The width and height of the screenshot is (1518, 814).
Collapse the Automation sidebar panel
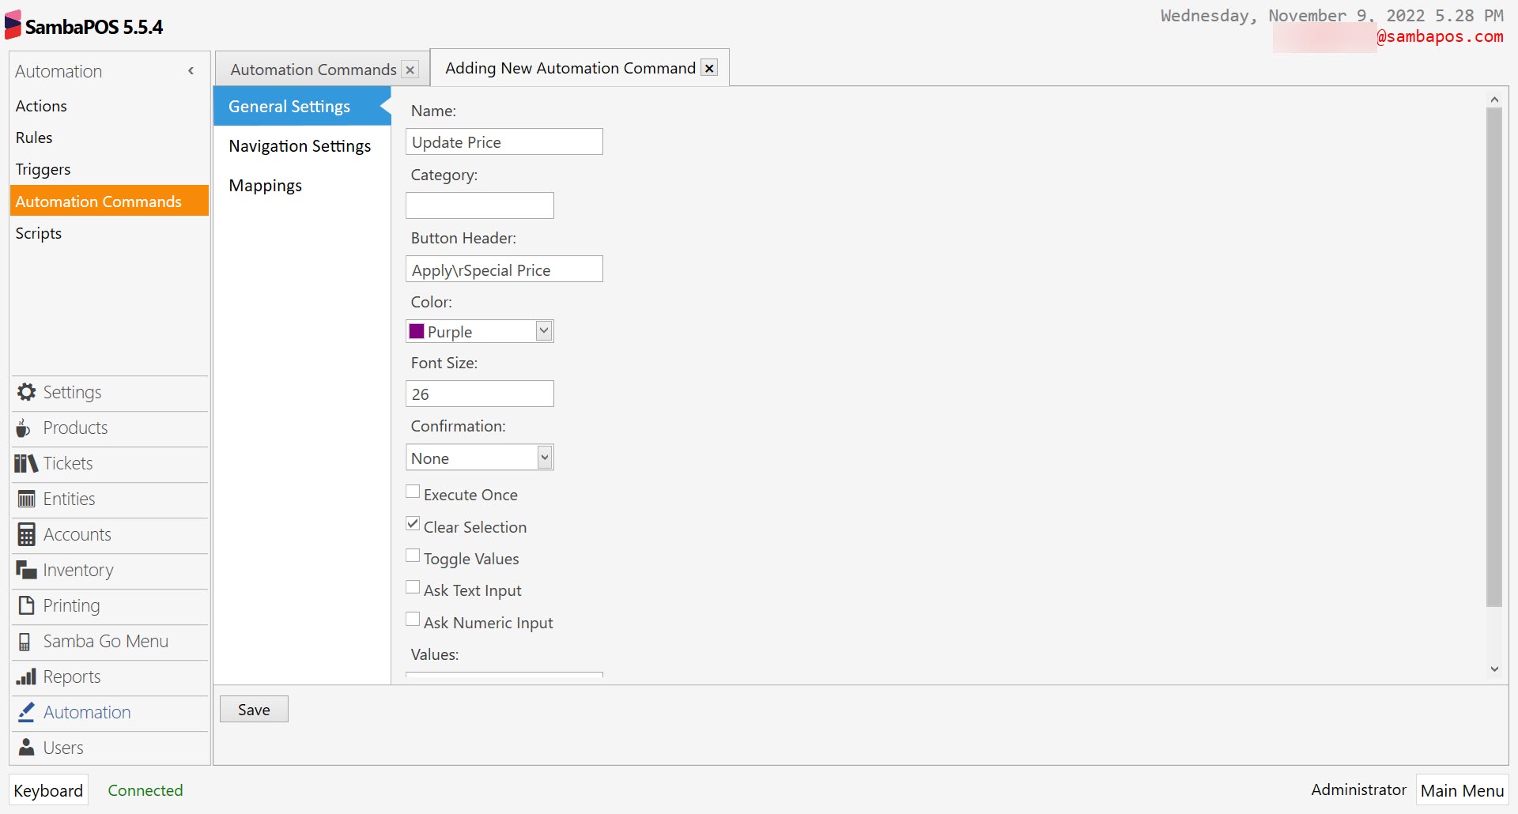pyautogui.click(x=191, y=71)
